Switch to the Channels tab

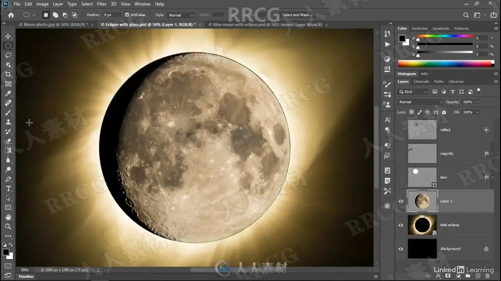(x=421, y=82)
